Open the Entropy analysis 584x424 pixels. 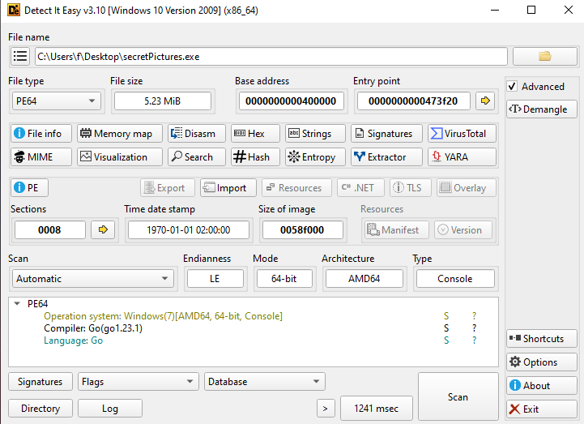click(x=311, y=157)
